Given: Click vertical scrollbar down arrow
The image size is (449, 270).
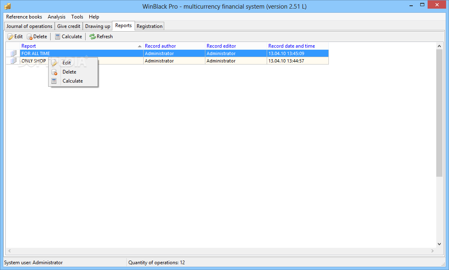Looking at the screenshot, I should (x=439, y=244).
